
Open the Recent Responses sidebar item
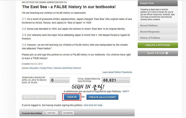point(158,32)
